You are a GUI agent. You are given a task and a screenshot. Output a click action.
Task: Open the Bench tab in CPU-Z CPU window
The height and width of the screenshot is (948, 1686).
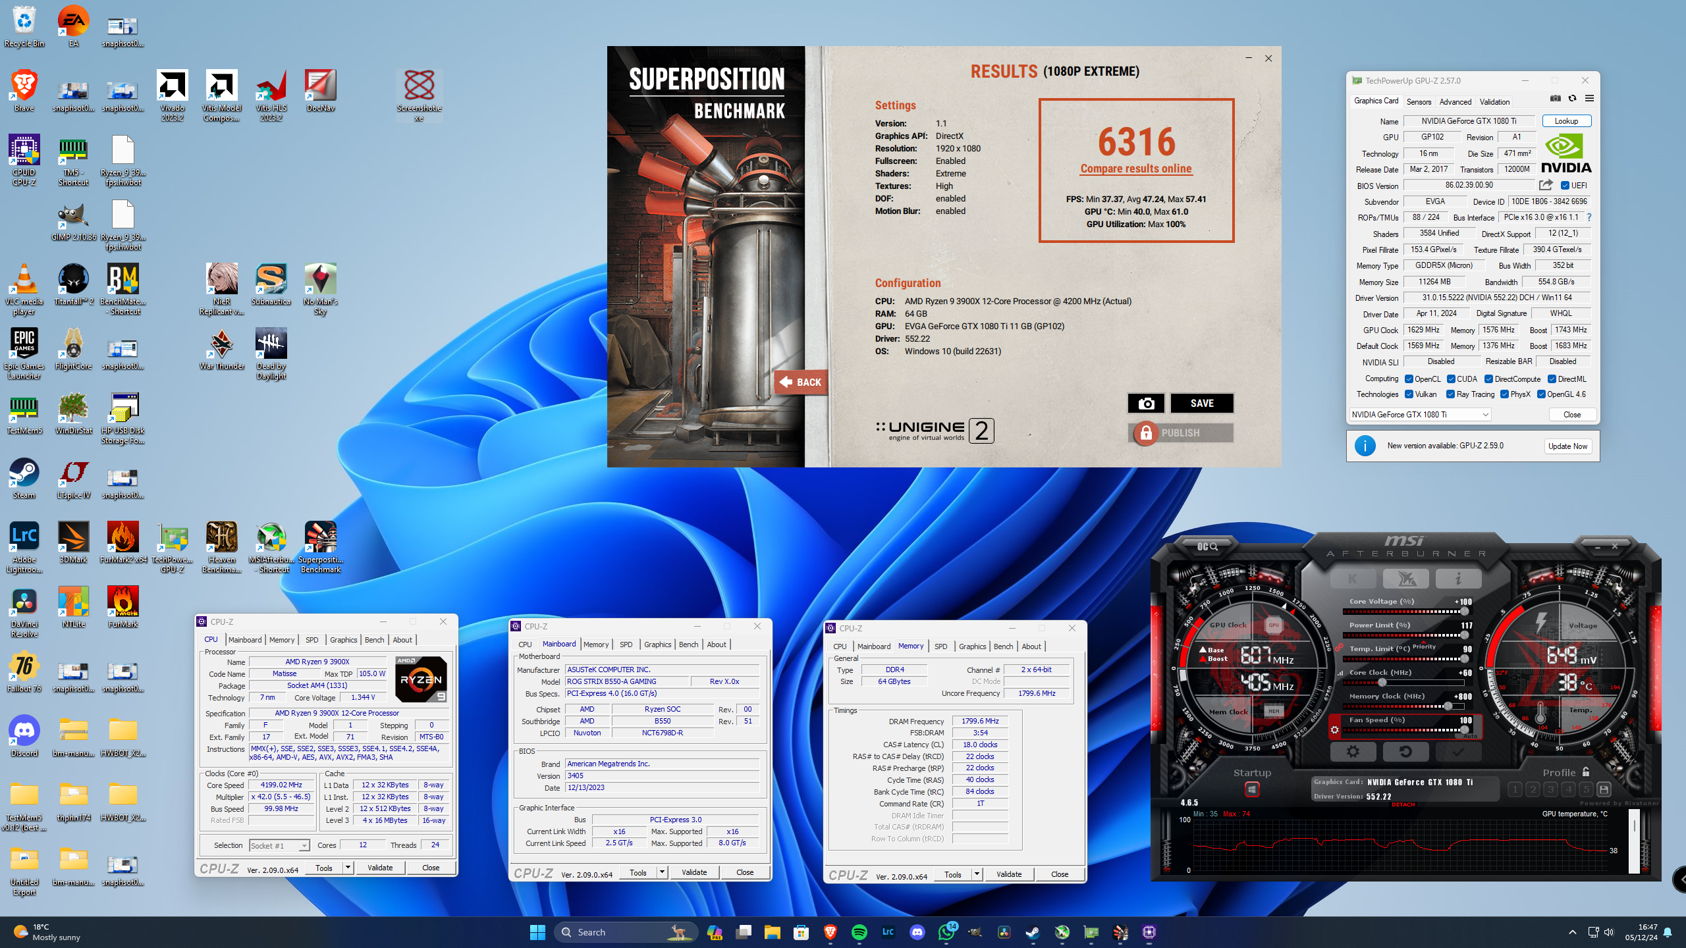tap(374, 640)
